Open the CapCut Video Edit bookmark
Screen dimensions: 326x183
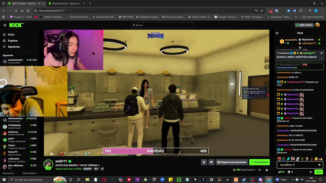(104, 17)
